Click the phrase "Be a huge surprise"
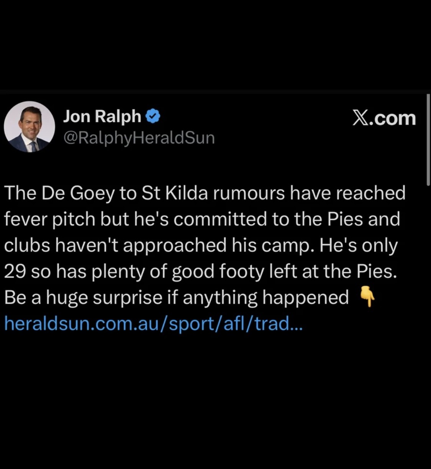This screenshot has width=431, height=469. click(83, 298)
